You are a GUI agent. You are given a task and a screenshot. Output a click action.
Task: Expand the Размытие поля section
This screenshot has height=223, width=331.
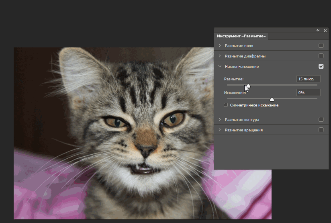(220, 45)
